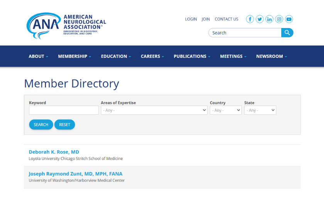Select Loyola University Chicago Stritch School text
The height and width of the screenshot is (200, 324).
pyautogui.click(x=76, y=158)
